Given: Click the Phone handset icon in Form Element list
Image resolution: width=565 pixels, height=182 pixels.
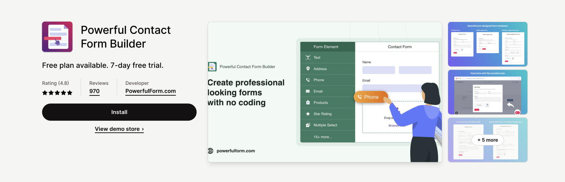Looking at the screenshot, I should [308, 80].
